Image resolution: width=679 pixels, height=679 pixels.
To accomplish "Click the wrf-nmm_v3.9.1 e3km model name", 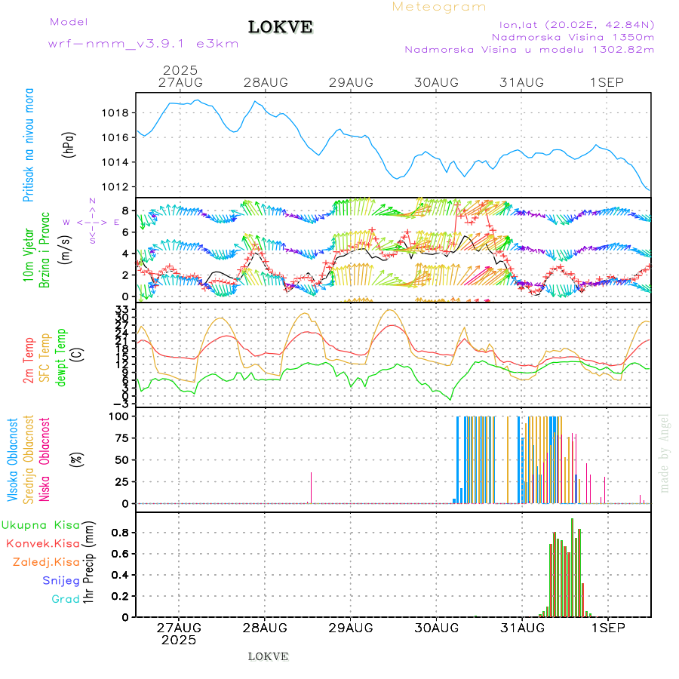I will (x=143, y=44).
